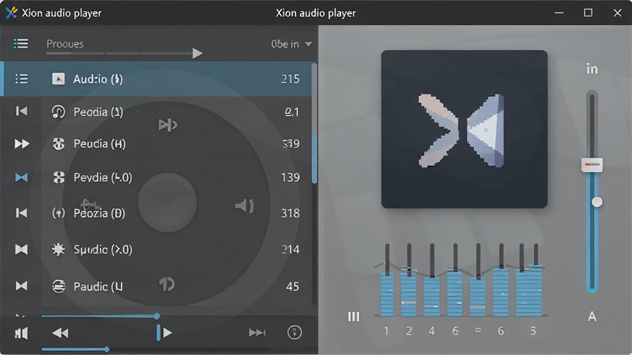Click the Xion album art thumbnail

tap(464, 129)
